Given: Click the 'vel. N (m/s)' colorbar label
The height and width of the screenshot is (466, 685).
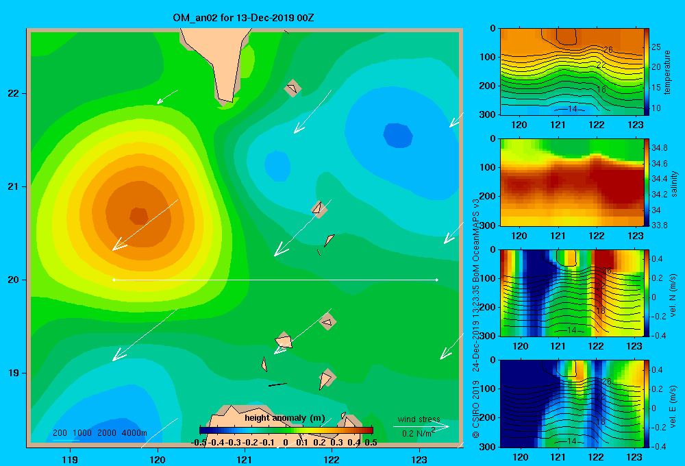Looking at the screenshot, I should pos(673,295).
